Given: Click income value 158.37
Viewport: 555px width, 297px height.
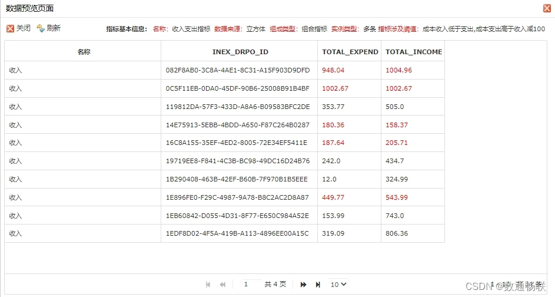Looking at the screenshot, I should pos(397,125).
